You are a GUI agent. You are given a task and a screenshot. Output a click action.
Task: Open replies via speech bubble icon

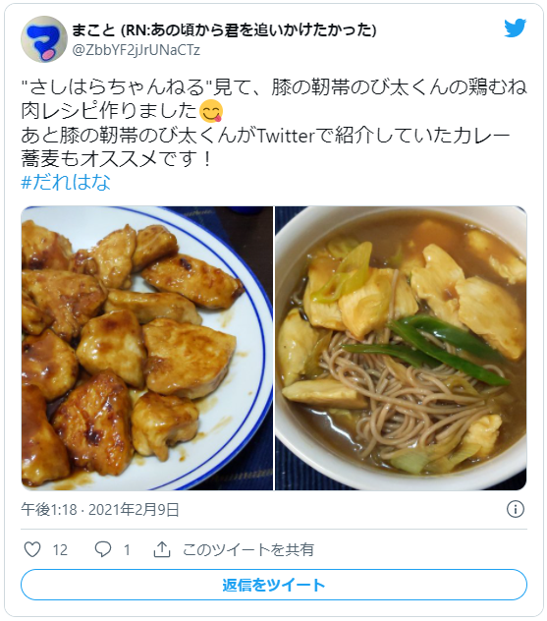coord(103,549)
